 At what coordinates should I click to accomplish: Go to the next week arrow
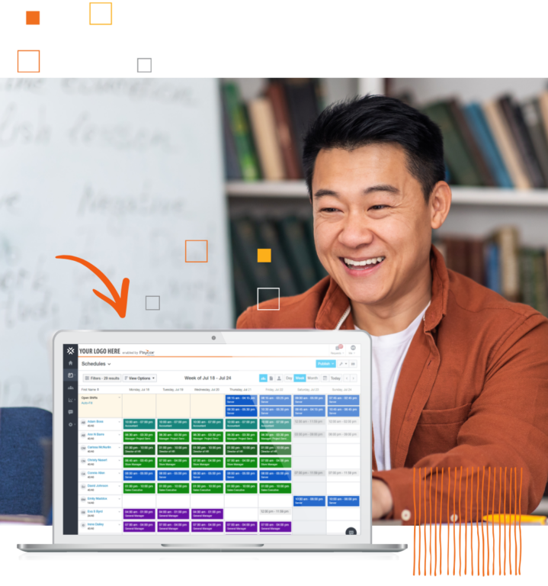click(353, 378)
